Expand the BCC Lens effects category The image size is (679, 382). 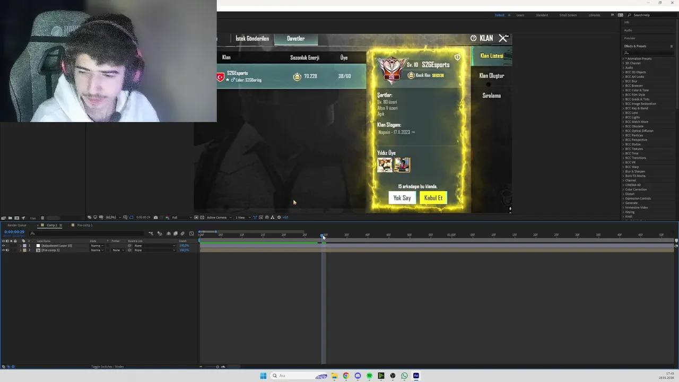pyautogui.click(x=623, y=112)
